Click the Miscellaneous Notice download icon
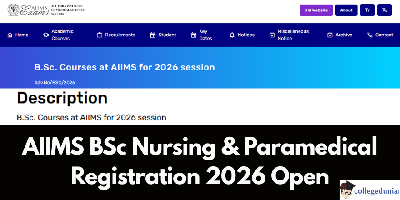 point(272,35)
